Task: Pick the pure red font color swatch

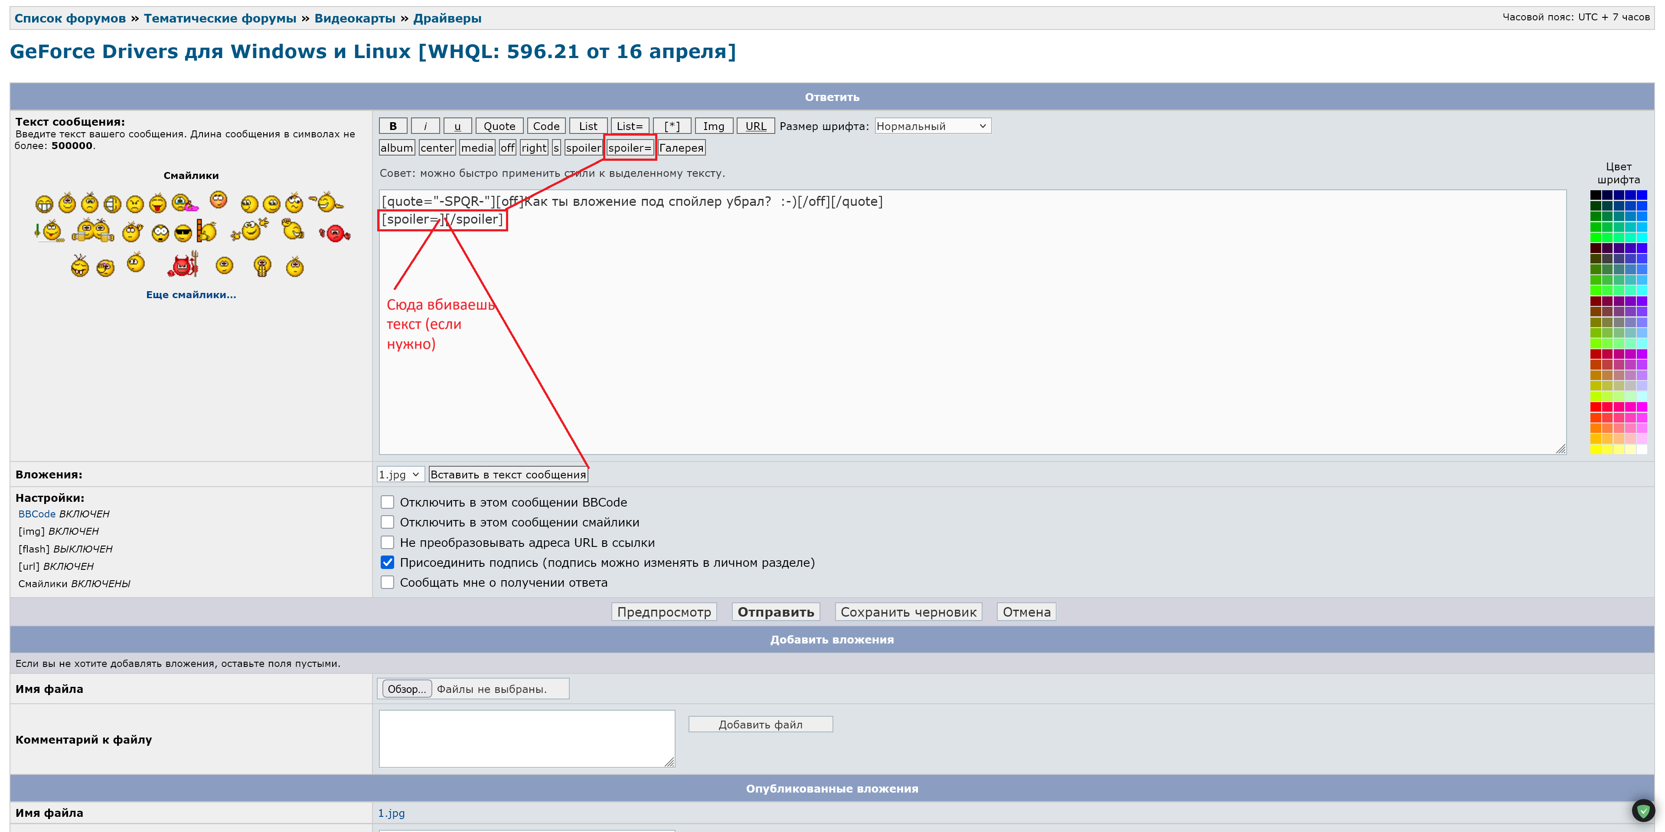Action: click(1595, 407)
